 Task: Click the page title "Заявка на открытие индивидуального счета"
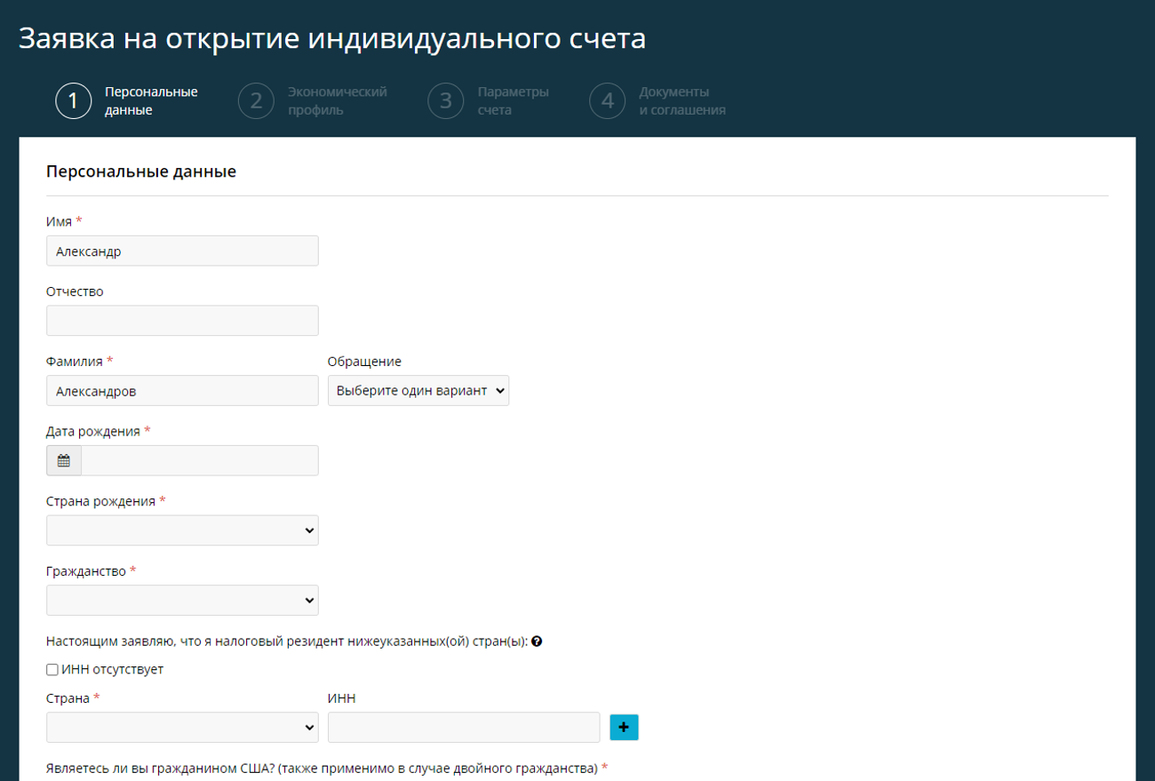[332, 39]
